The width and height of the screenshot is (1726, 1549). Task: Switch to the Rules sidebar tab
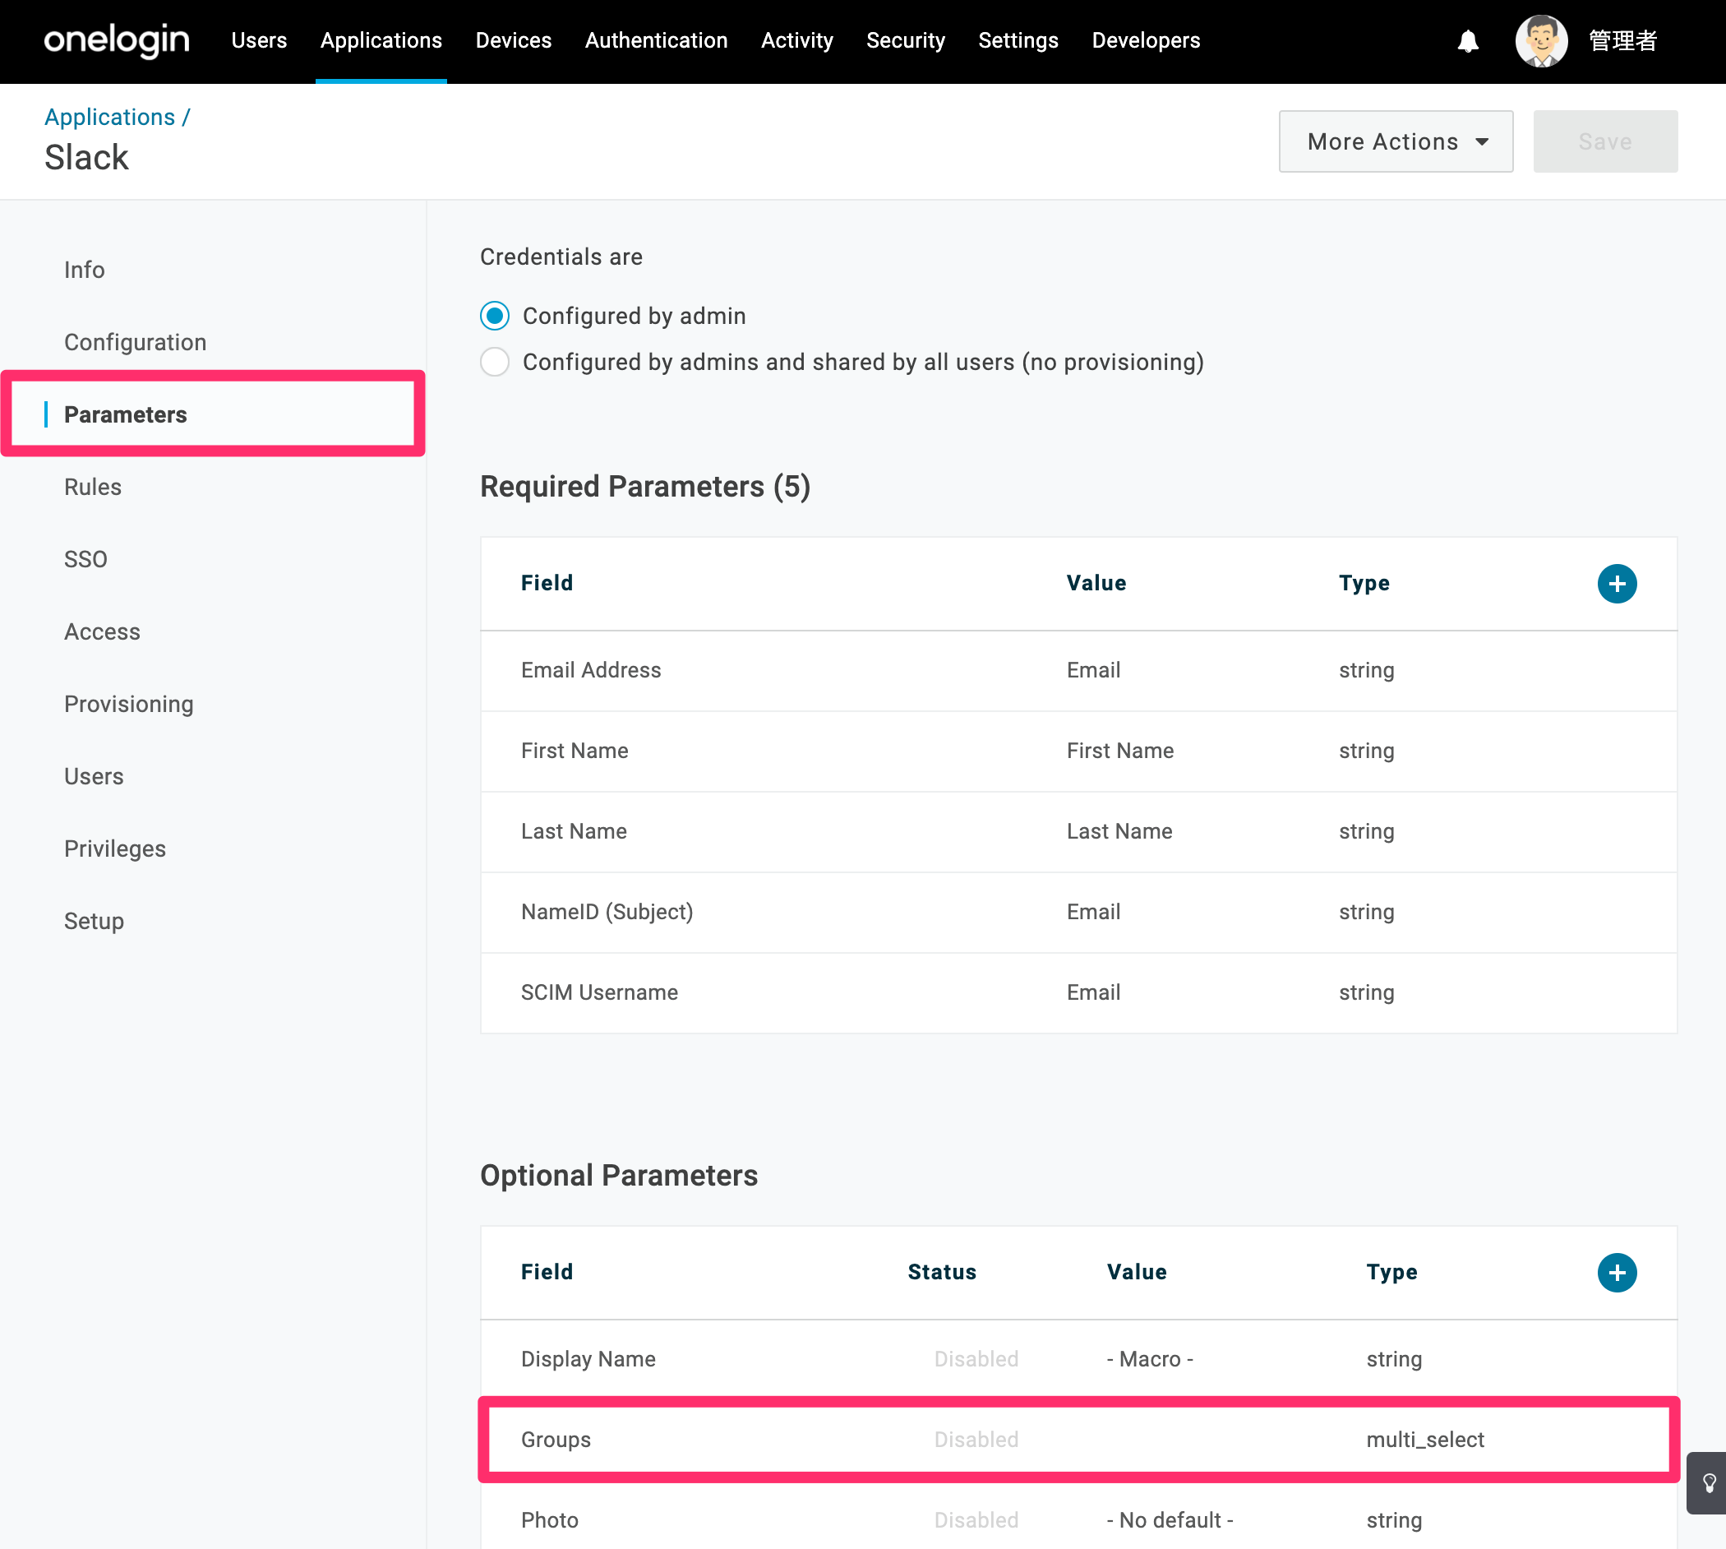click(x=93, y=487)
